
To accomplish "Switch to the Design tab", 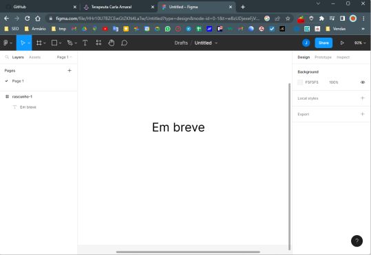I will click(304, 57).
